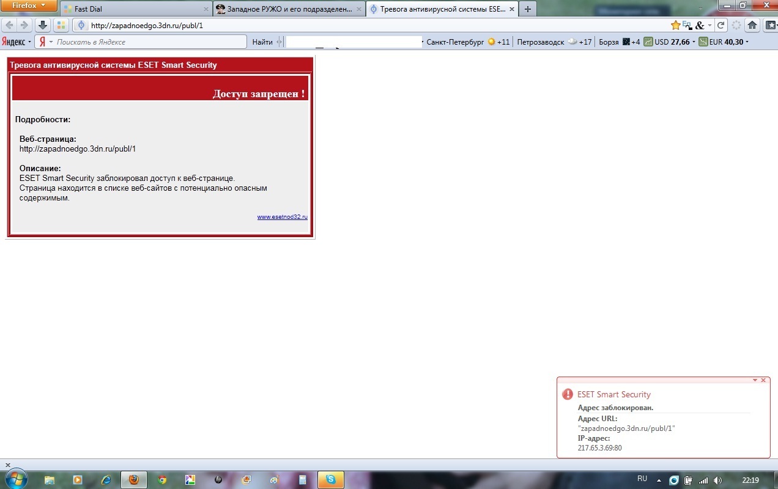Click the Найти search button
The height and width of the screenshot is (489, 778).
point(262,42)
